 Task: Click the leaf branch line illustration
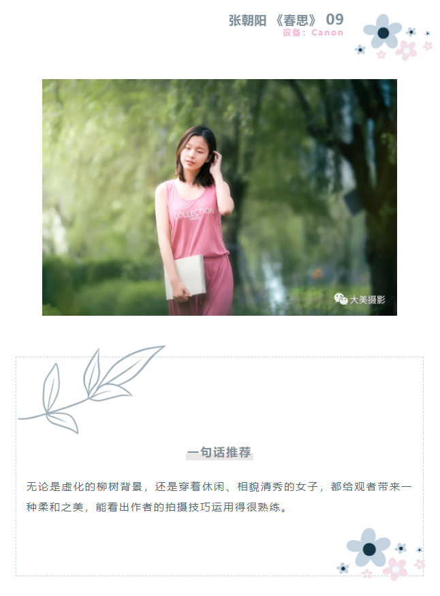click(91, 389)
